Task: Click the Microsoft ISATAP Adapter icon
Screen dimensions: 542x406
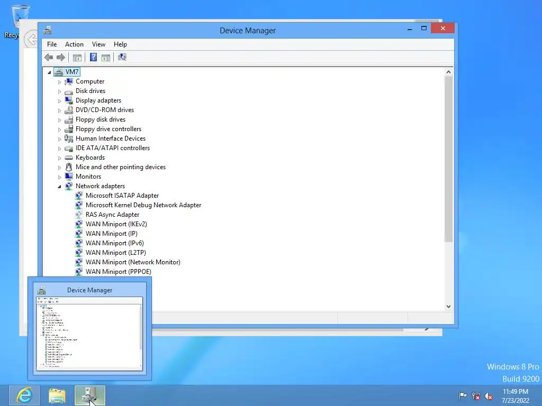Action: 79,196
